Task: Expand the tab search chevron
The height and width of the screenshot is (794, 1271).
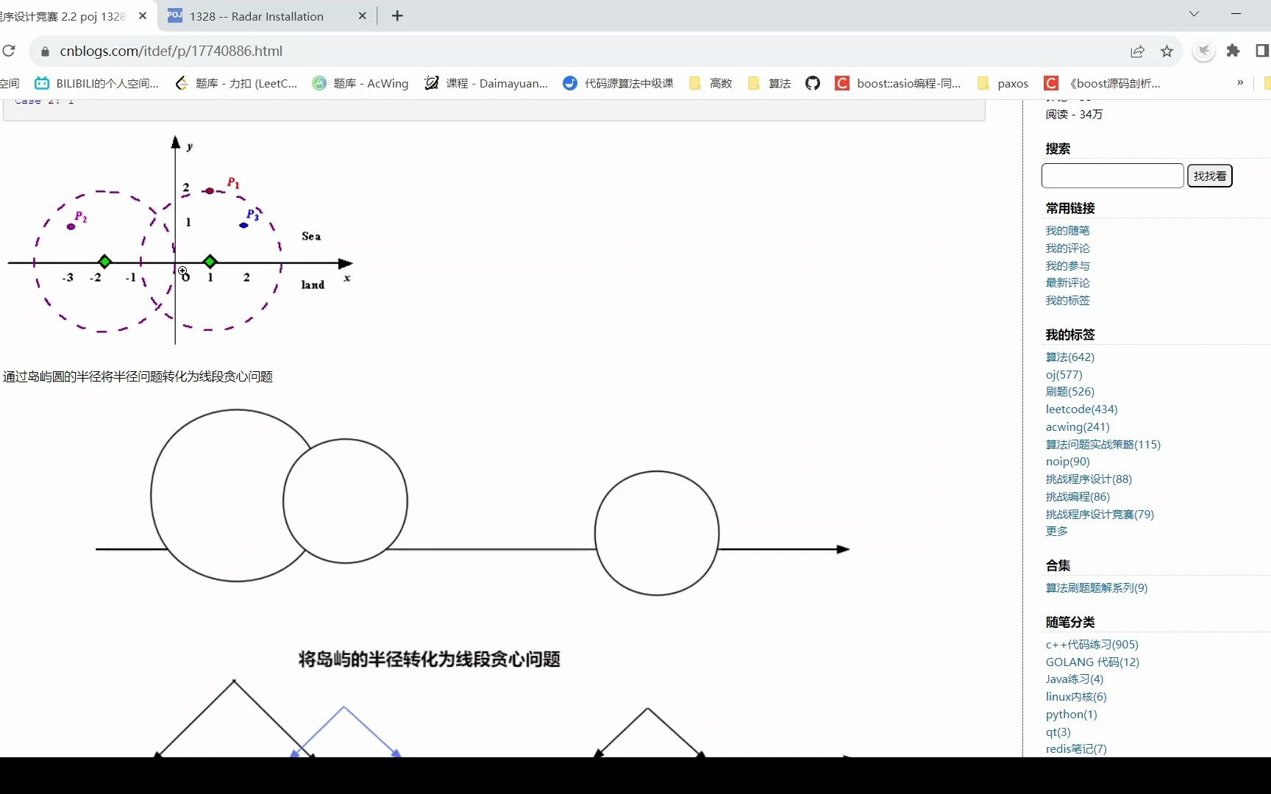Action: click(x=1194, y=14)
